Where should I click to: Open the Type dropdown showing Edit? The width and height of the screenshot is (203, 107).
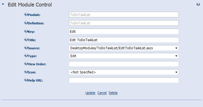124,56
